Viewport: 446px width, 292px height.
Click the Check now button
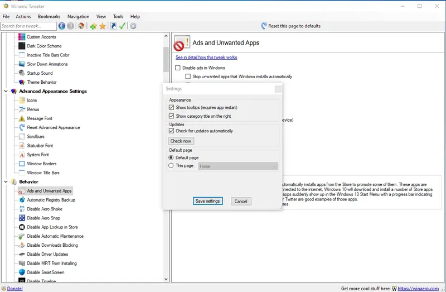(181, 141)
